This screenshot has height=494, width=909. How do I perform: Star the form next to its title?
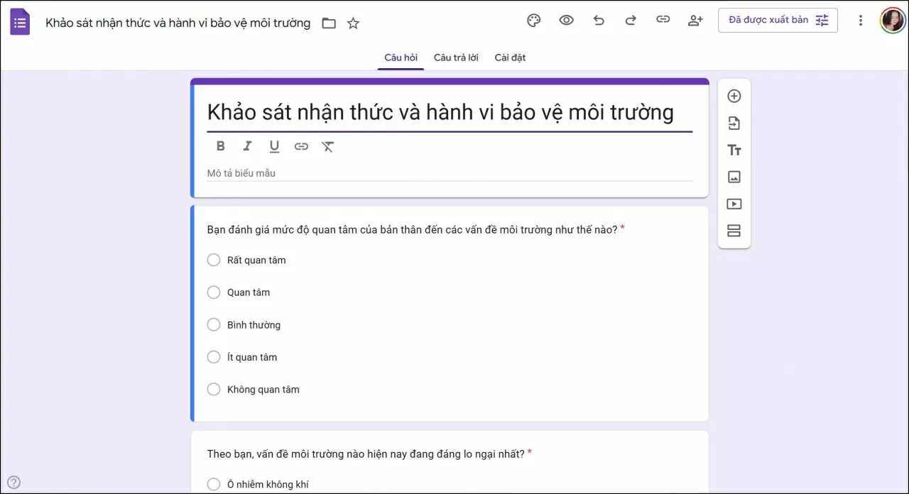(x=353, y=23)
